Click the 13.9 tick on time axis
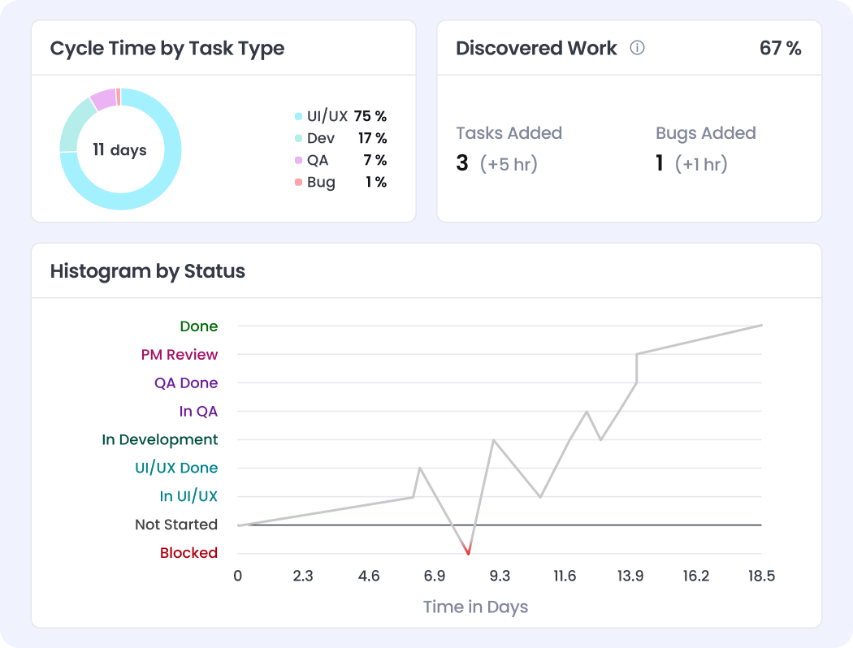853x648 pixels. tap(630, 577)
